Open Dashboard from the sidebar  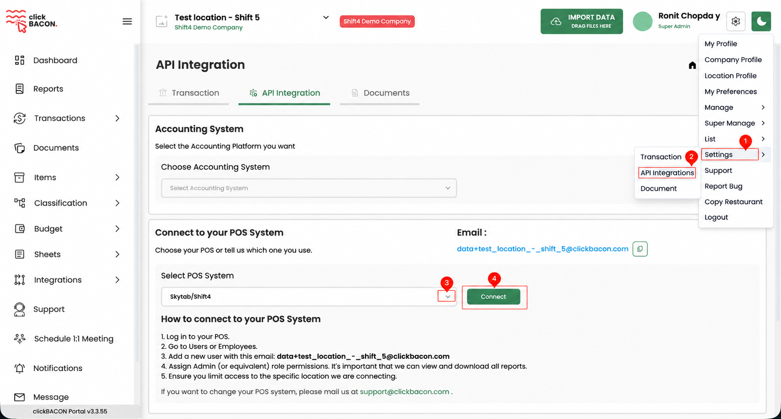click(55, 60)
